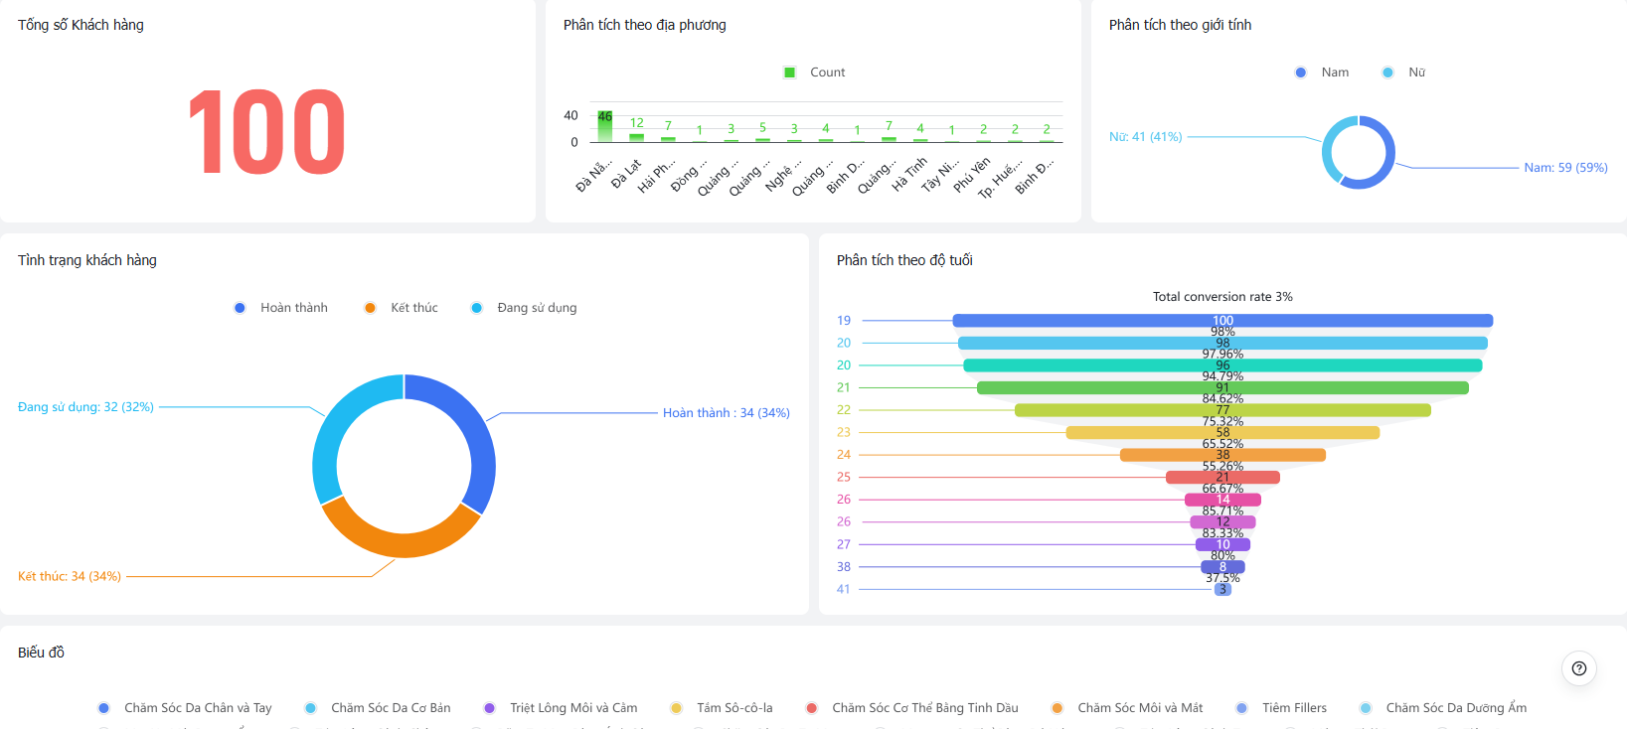Click the red funnel bar valued 21
Screen dimensions: 1627x729
coord(1222,477)
